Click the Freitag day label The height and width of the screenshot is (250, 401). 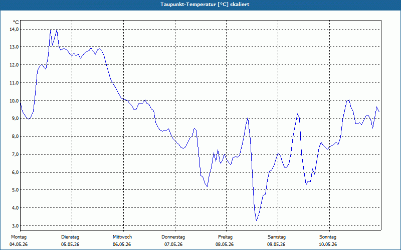pos(225,237)
